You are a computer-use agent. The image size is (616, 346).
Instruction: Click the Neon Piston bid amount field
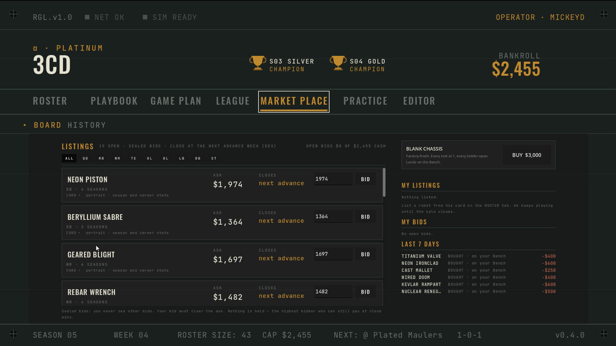(x=333, y=179)
